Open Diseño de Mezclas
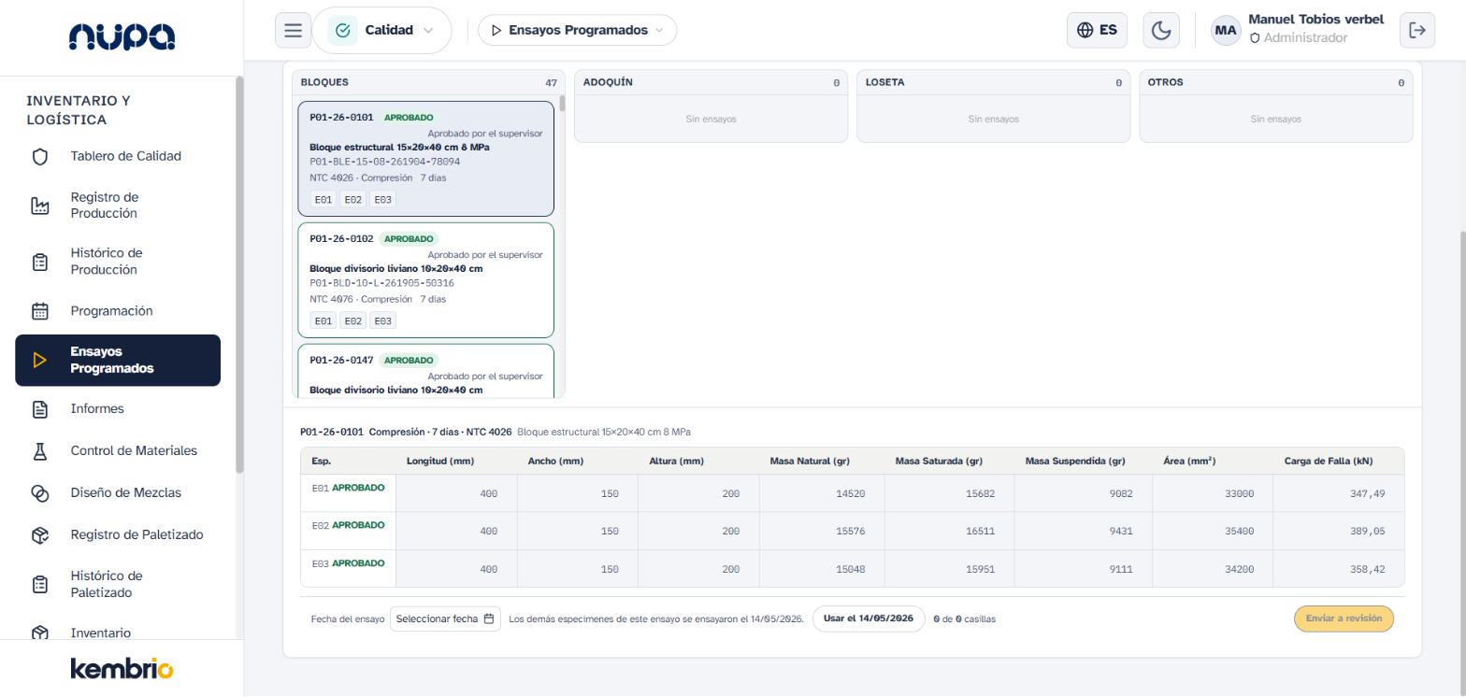This screenshot has height=697, width=1466. 118,492
